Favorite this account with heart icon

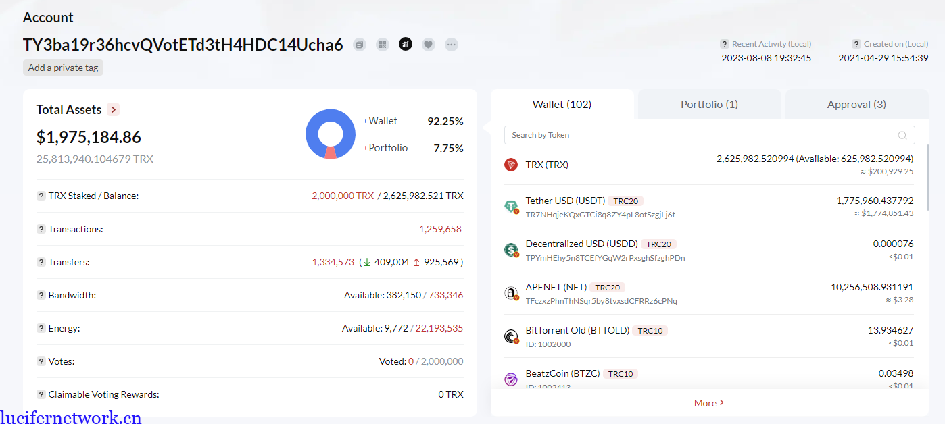(429, 45)
